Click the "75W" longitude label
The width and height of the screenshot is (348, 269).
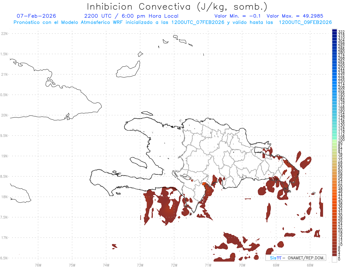tap(72, 265)
